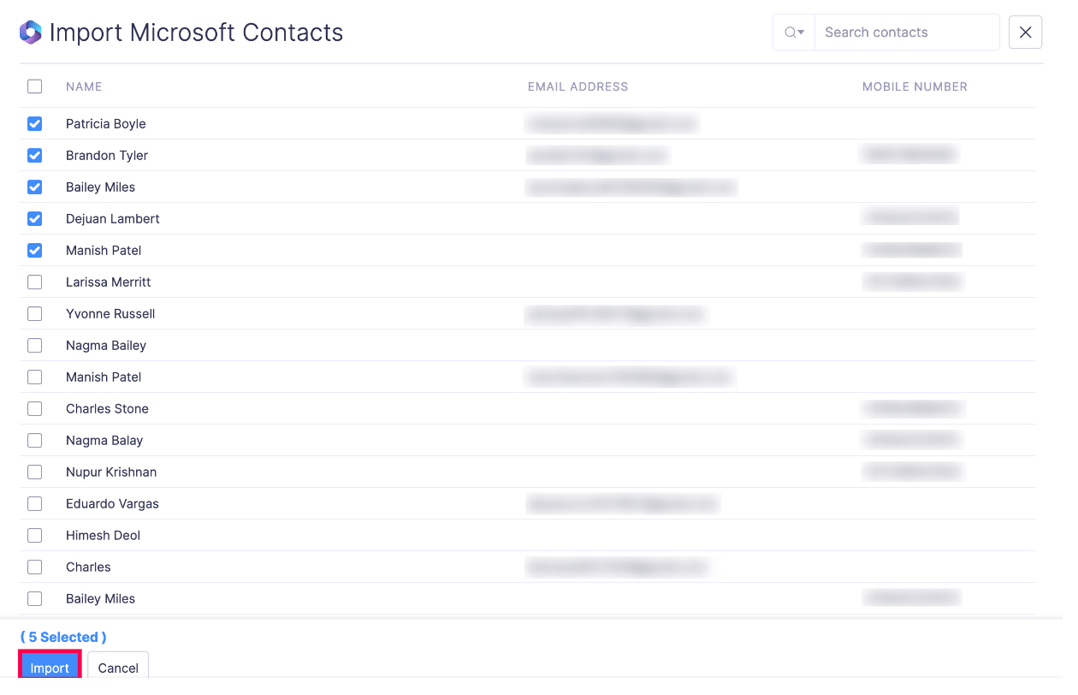Select the Eduardo Vargas checkbox

pos(34,504)
